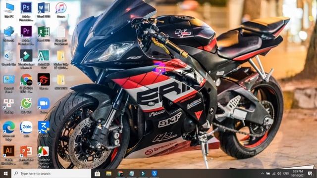This screenshot has width=317, height=178.
Task: Launch the FastStone Capture shortcut
Action: pos(44,157)
